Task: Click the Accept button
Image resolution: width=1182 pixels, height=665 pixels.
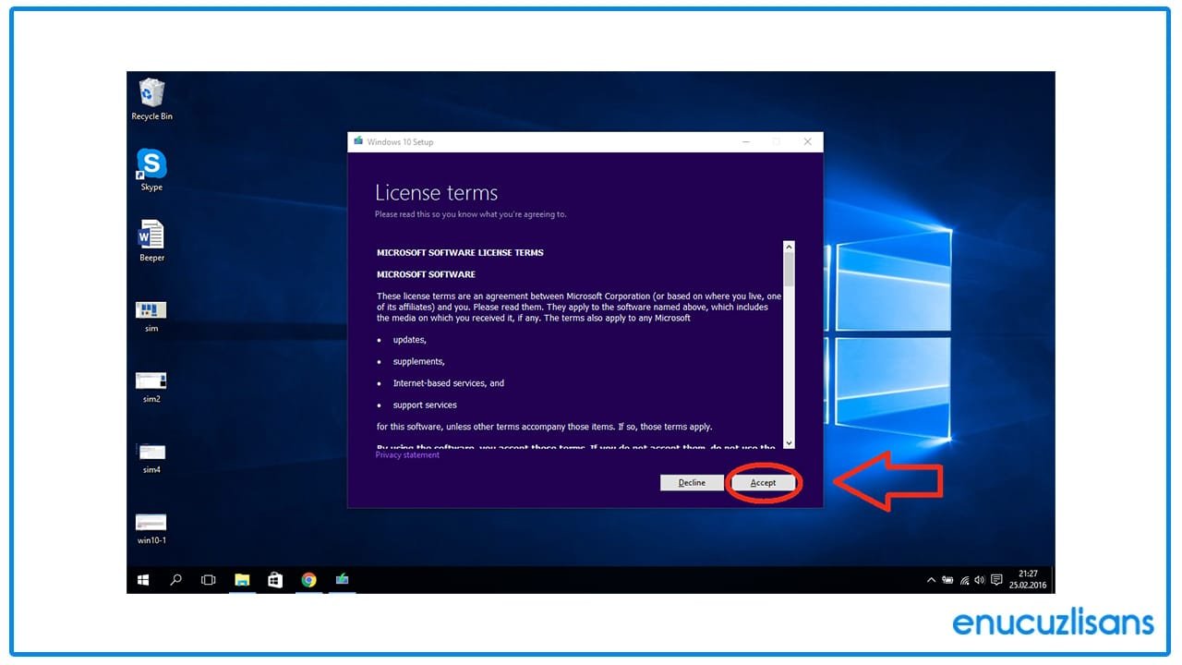Action: [763, 483]
